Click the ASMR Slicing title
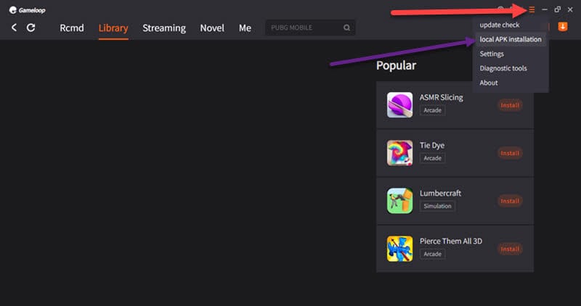Image resolution: width=581 pixels, height=306 pixels. (442, 97)
